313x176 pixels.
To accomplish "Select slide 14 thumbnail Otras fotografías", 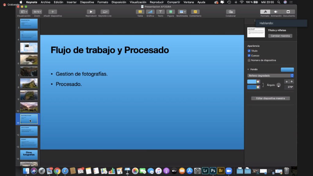I will tap(29, 155).
